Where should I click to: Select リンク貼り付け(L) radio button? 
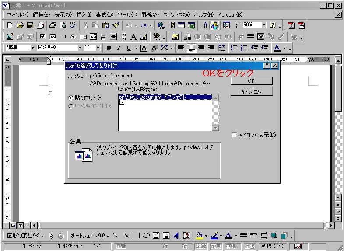click(70, 106)
